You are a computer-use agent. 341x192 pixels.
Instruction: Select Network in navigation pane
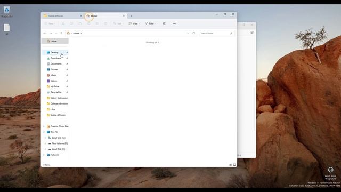point(53,155)
